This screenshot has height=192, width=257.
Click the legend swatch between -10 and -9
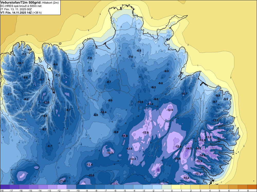81,187
